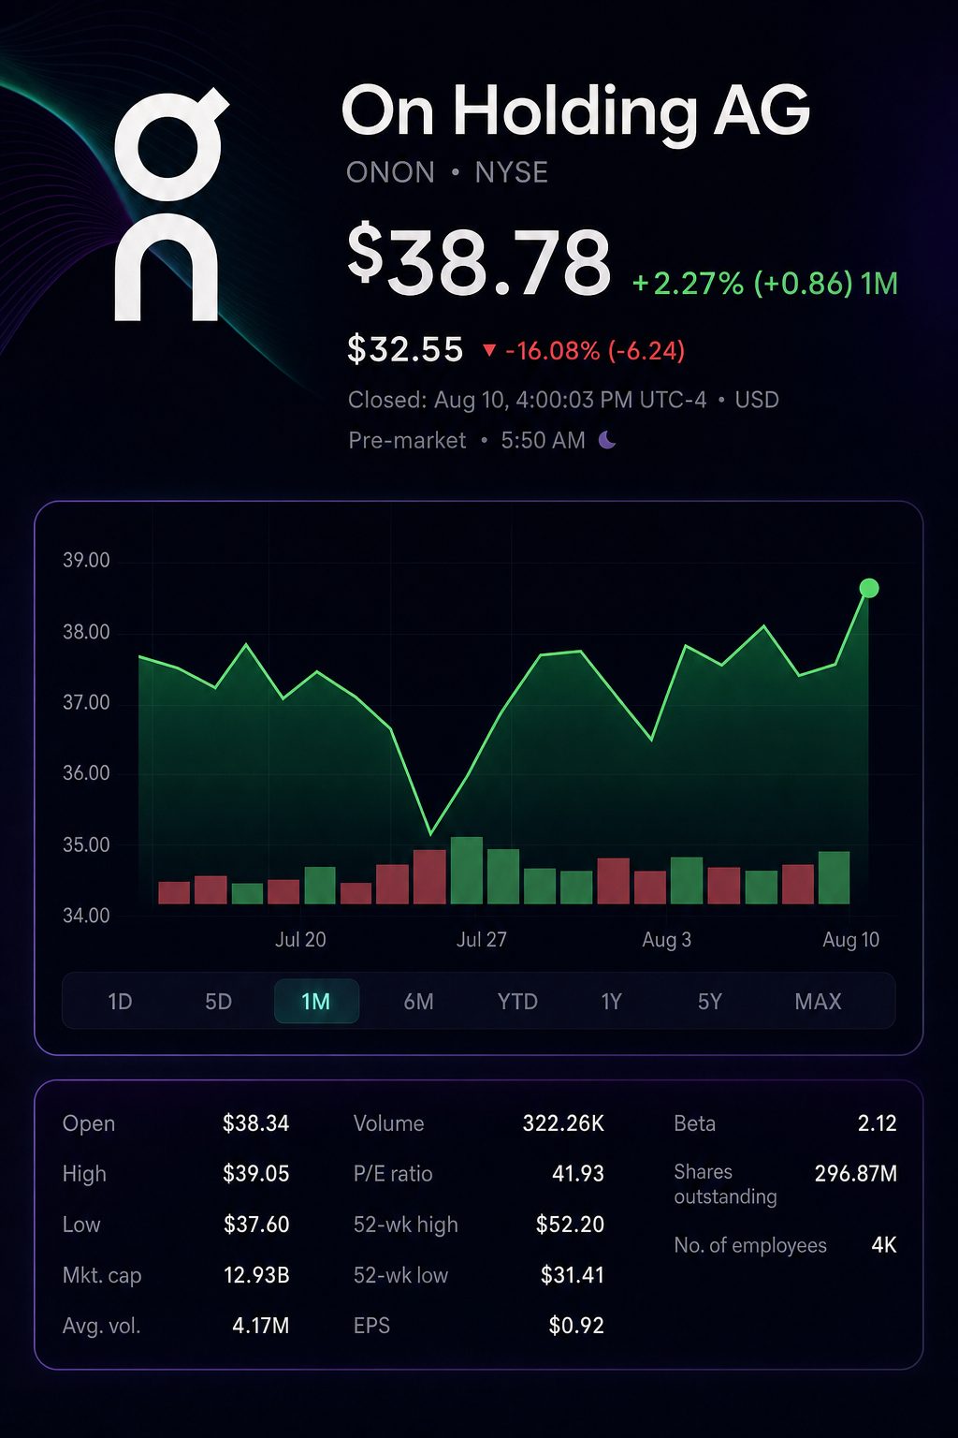Image resolution: width=958 pixels, height=1438 pixels.
Task: Click the ONON ticker symbol
Action: point(390,173)
